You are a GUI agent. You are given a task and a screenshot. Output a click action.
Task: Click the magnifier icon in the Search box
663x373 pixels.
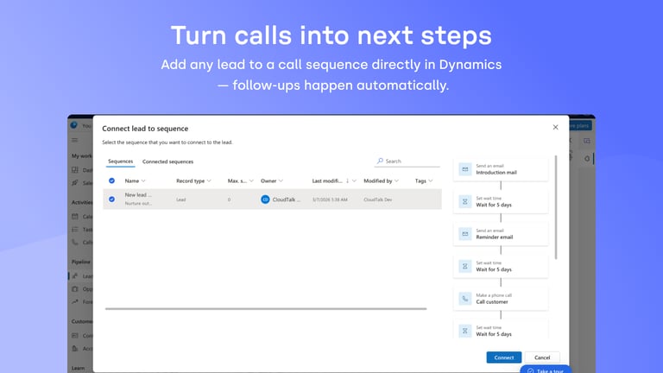380,161
